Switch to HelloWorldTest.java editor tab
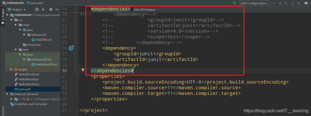The image size is (311, 116). (x=144, y=9)
